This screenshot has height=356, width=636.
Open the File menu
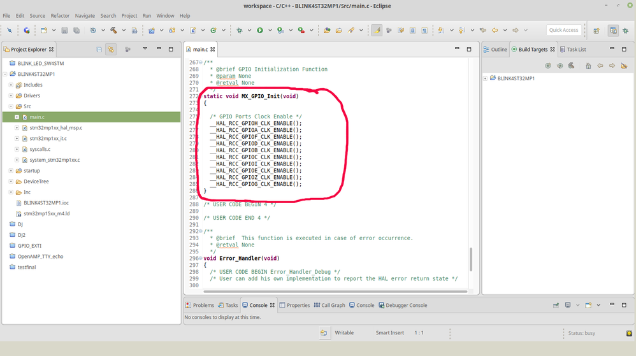pyautogui.click(x=6, y=15)
